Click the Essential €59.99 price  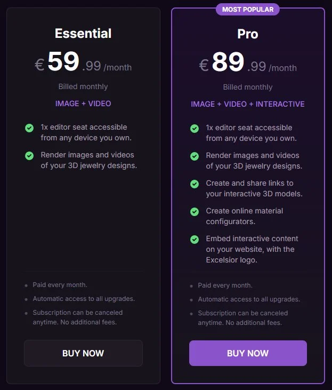(x=83, y=63)
